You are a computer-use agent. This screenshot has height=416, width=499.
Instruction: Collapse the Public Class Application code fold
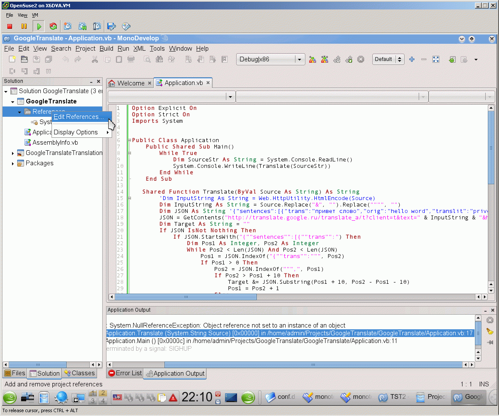pos(129,140)
